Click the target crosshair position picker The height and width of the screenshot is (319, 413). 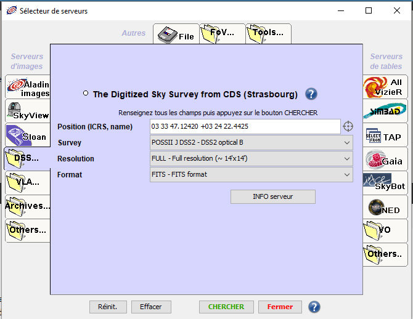[x=348, y=126]
